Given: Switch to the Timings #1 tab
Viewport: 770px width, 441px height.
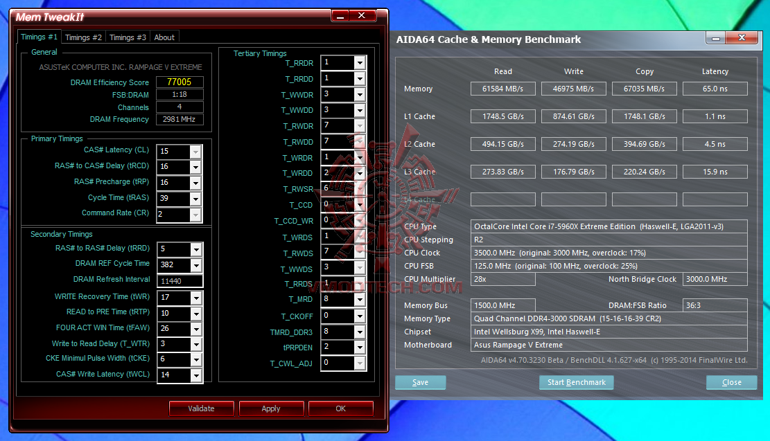Looking at the screenshot, I should point(40,37).
